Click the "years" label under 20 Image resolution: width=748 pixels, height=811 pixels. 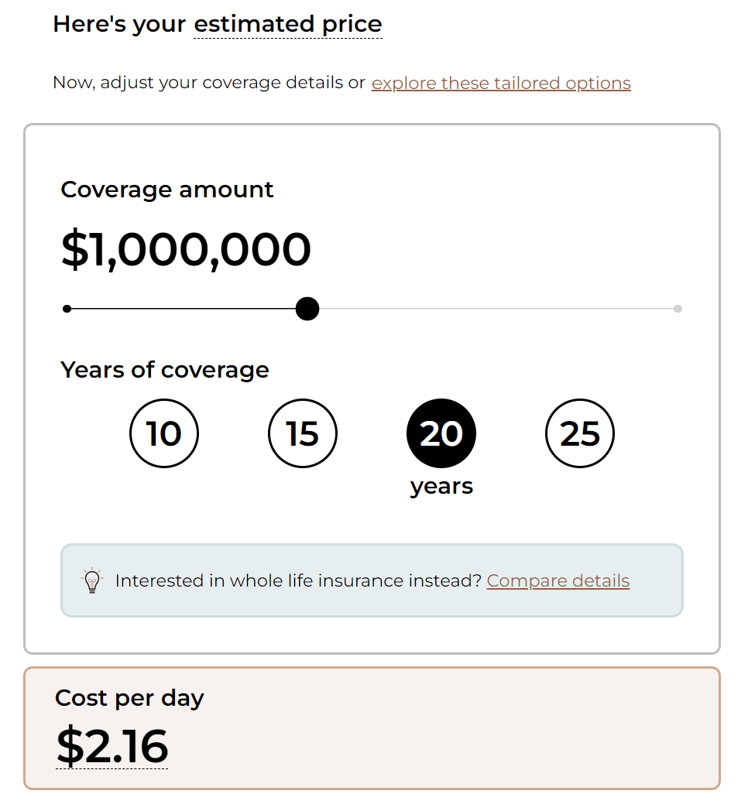pyautogui.click(x=441, y=487)
